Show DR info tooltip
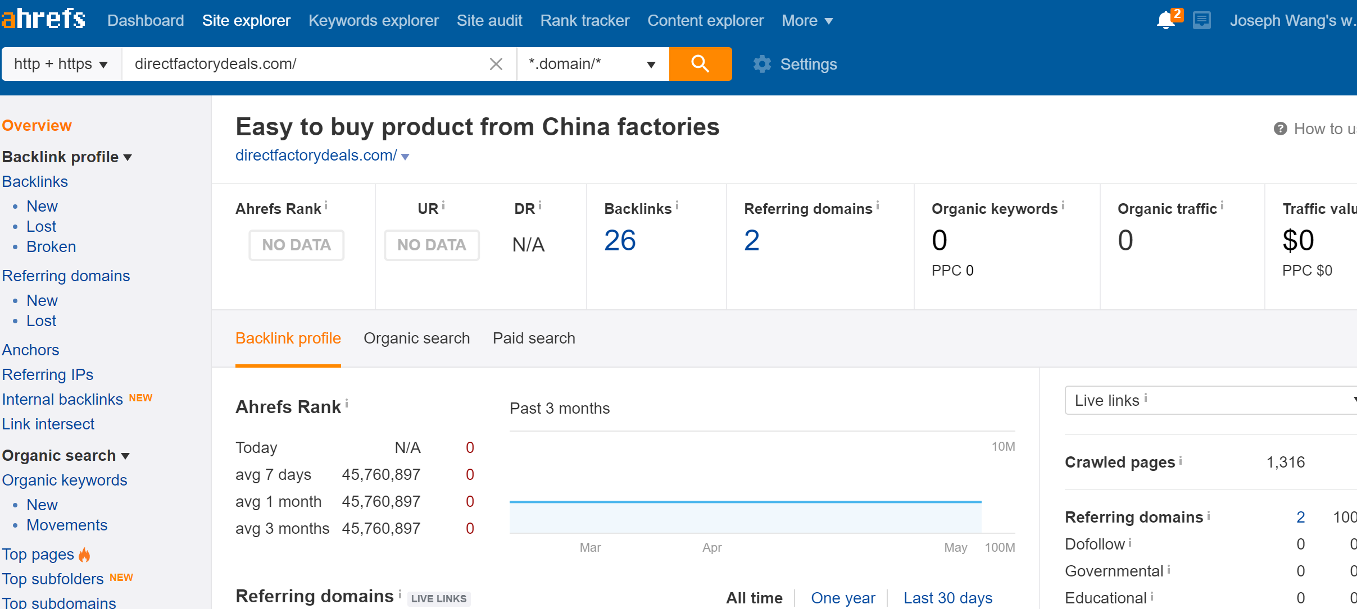Image resolution: width=1357 pixels, height=609 pixels. pos(540,206)
